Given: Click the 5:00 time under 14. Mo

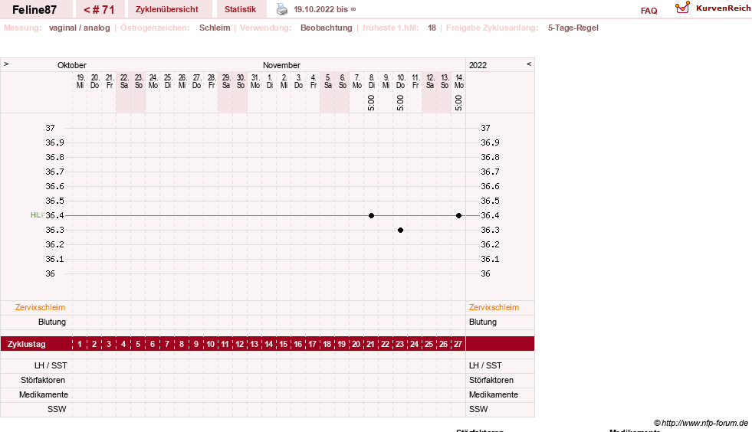Looking at the screenshot, I should (x=458, y=103).
